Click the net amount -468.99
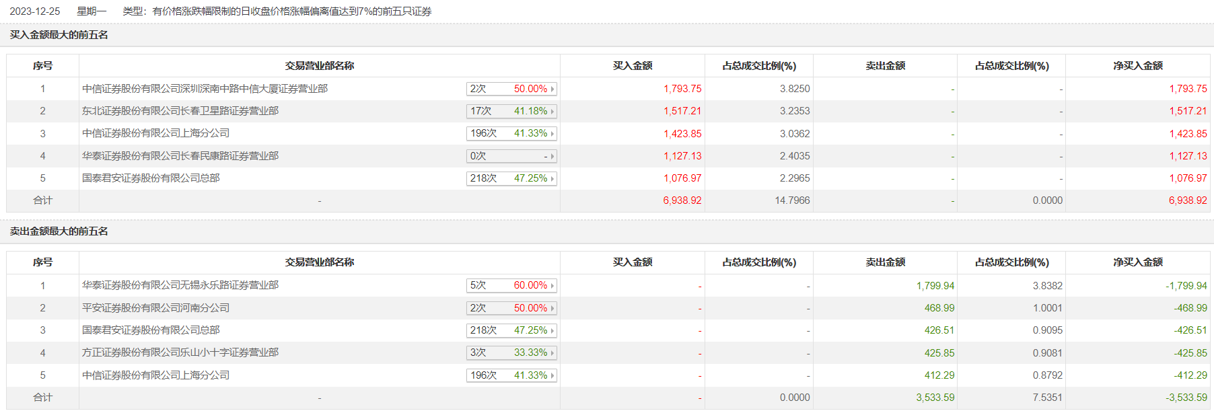Viewport: 1214px width, 411px height. pyautogui.click(x=1190, y=308)
